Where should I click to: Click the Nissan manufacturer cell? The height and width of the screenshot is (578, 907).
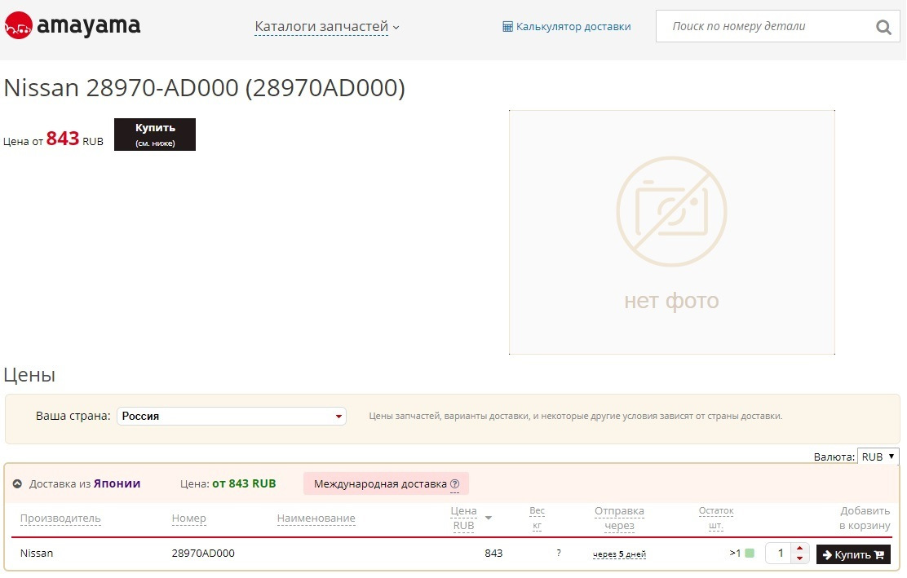(37, 554)
